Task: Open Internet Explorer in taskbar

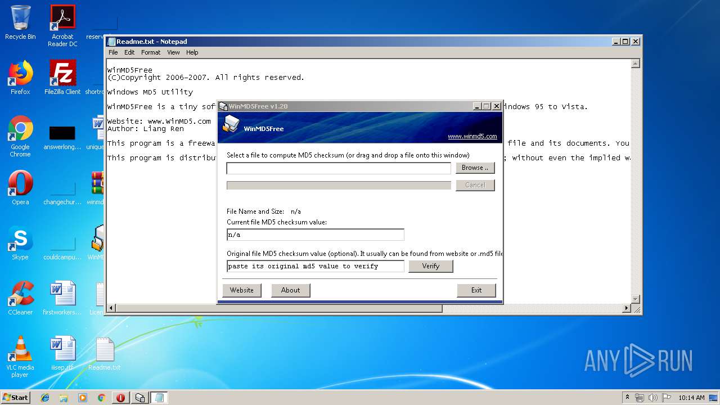Action: pos(45,398)
